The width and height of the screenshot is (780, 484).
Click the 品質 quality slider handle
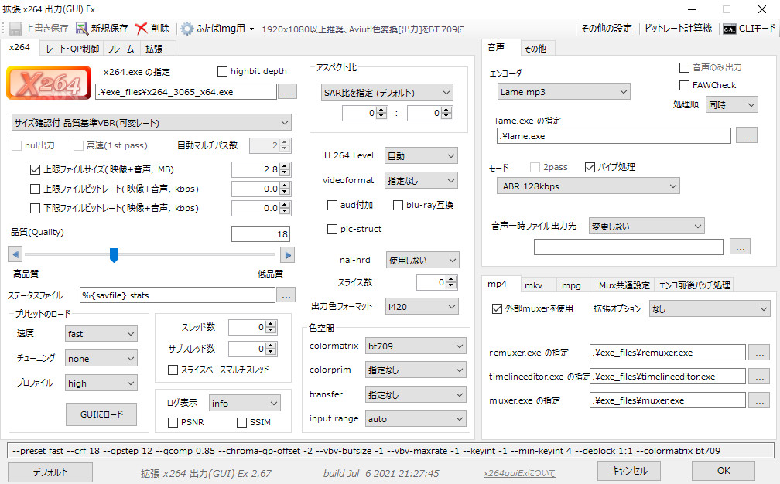click(114, 254)
